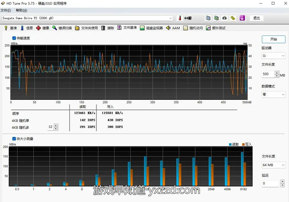Open the 64 MB file length dropdown

273,165
